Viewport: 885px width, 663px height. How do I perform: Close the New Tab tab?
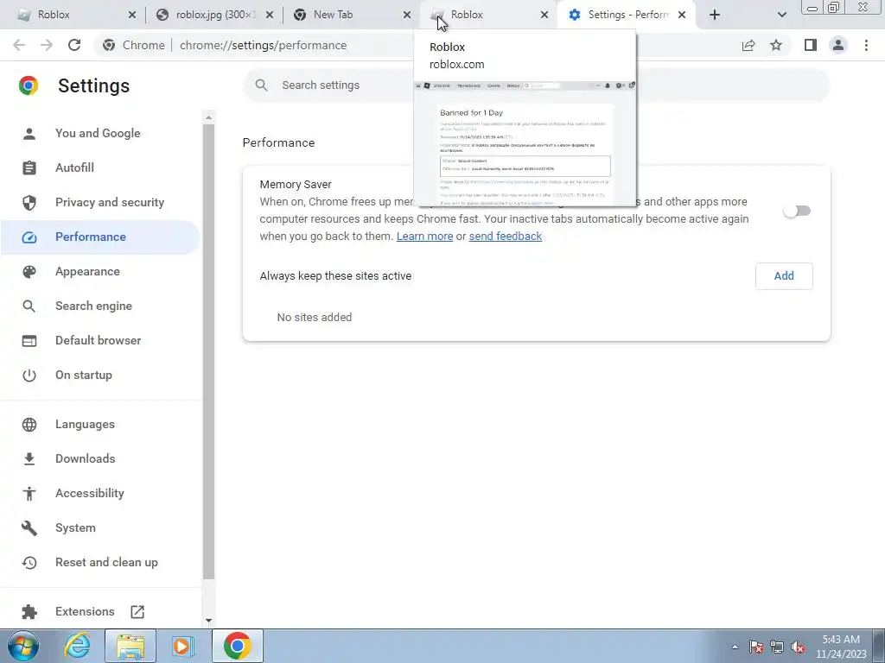pos(407,15)
